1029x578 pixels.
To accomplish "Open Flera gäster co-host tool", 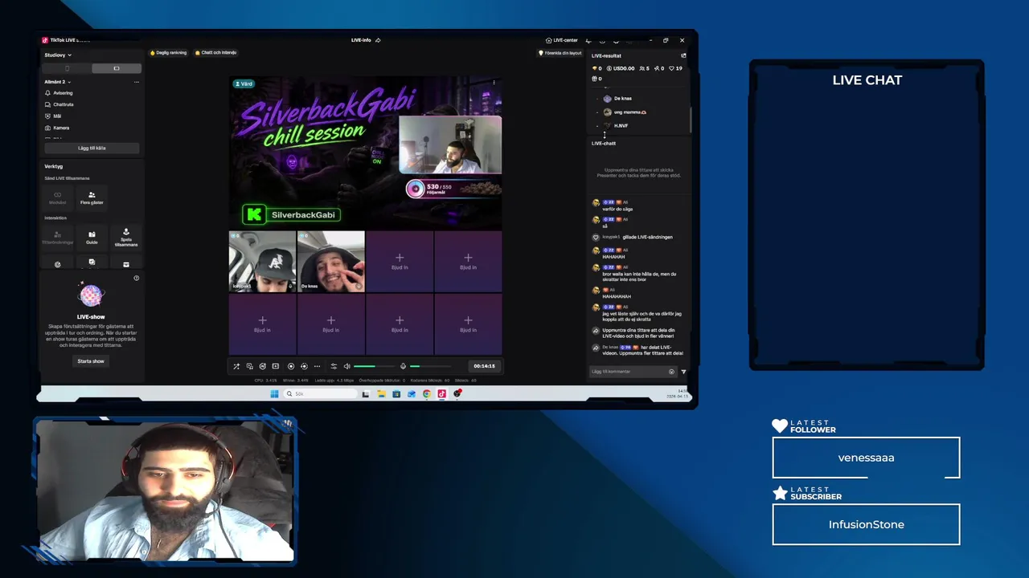I will (92, 197).
